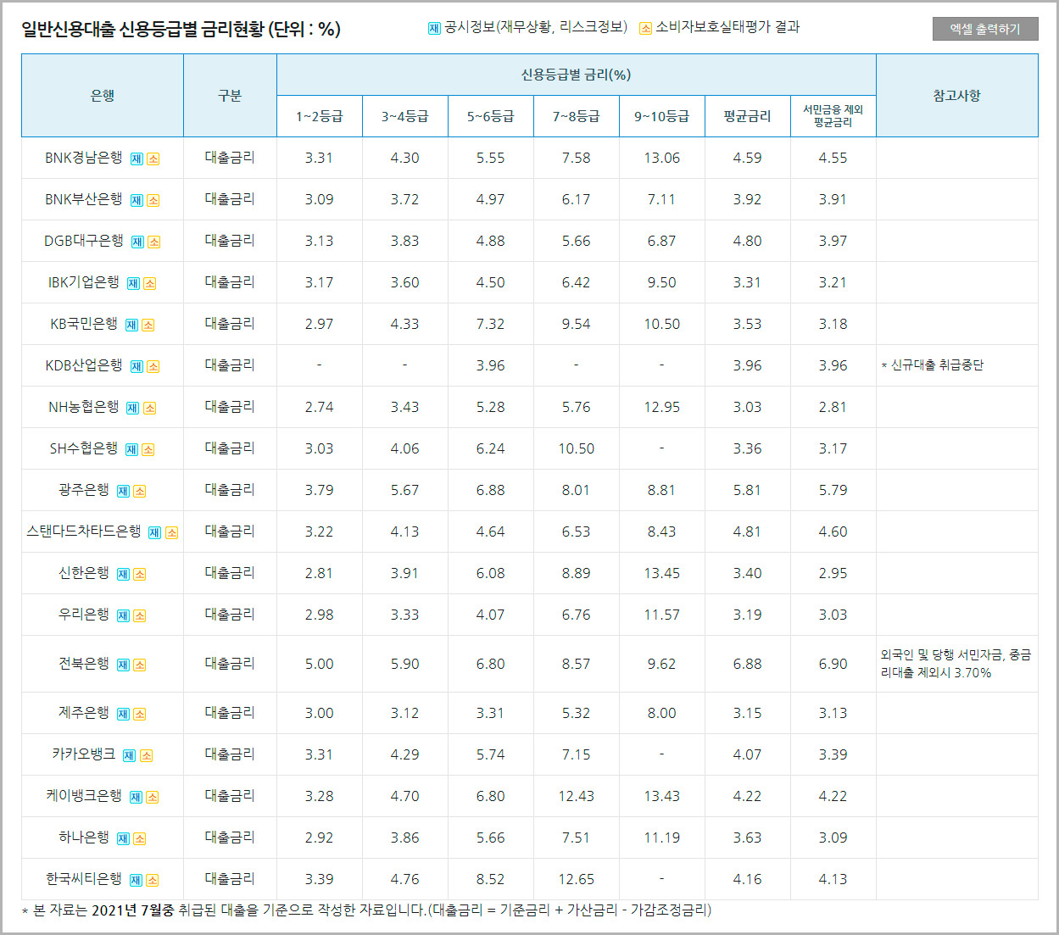
Task: Click the 재 legend icon near 공시정보
Action: tap(432, 27)
